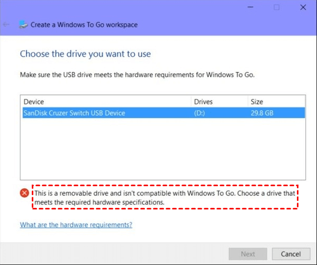This screenshot has width=317, height=265.
Task: Click the red error icon
Action: point(24,193)
